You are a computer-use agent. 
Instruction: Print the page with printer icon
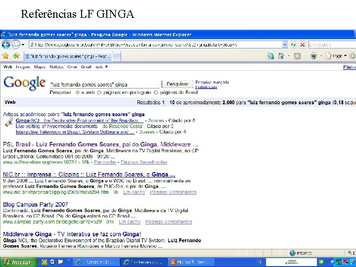(x=313, y=56)
